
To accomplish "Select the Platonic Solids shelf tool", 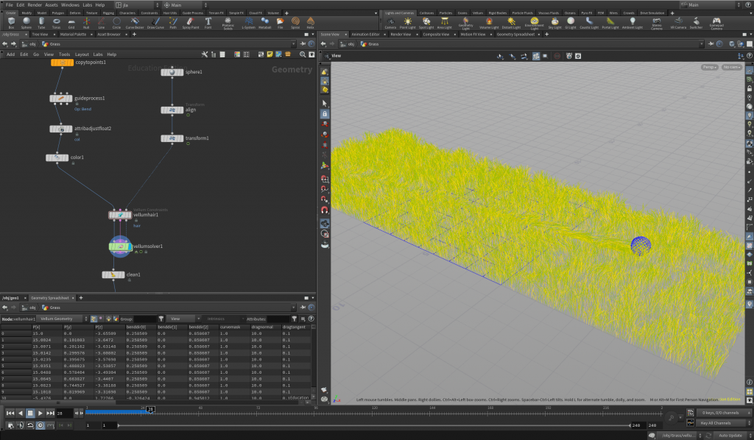I will coord(228,23).
